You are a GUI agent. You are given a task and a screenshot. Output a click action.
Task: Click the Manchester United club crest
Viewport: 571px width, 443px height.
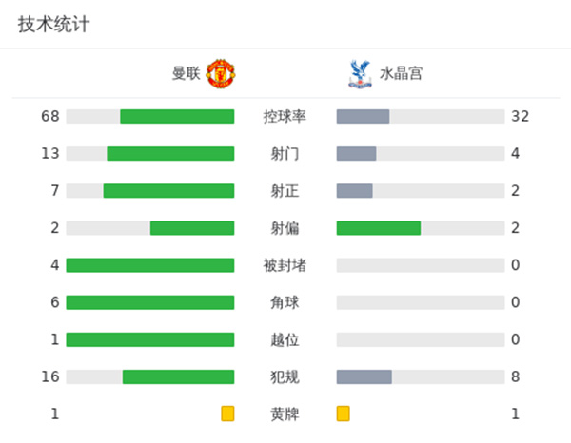[221, 73]
